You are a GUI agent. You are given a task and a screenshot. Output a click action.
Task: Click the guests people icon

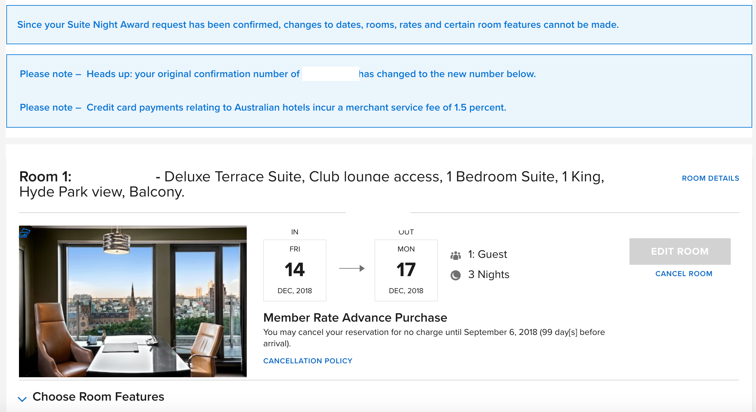[x=455, y=255]
